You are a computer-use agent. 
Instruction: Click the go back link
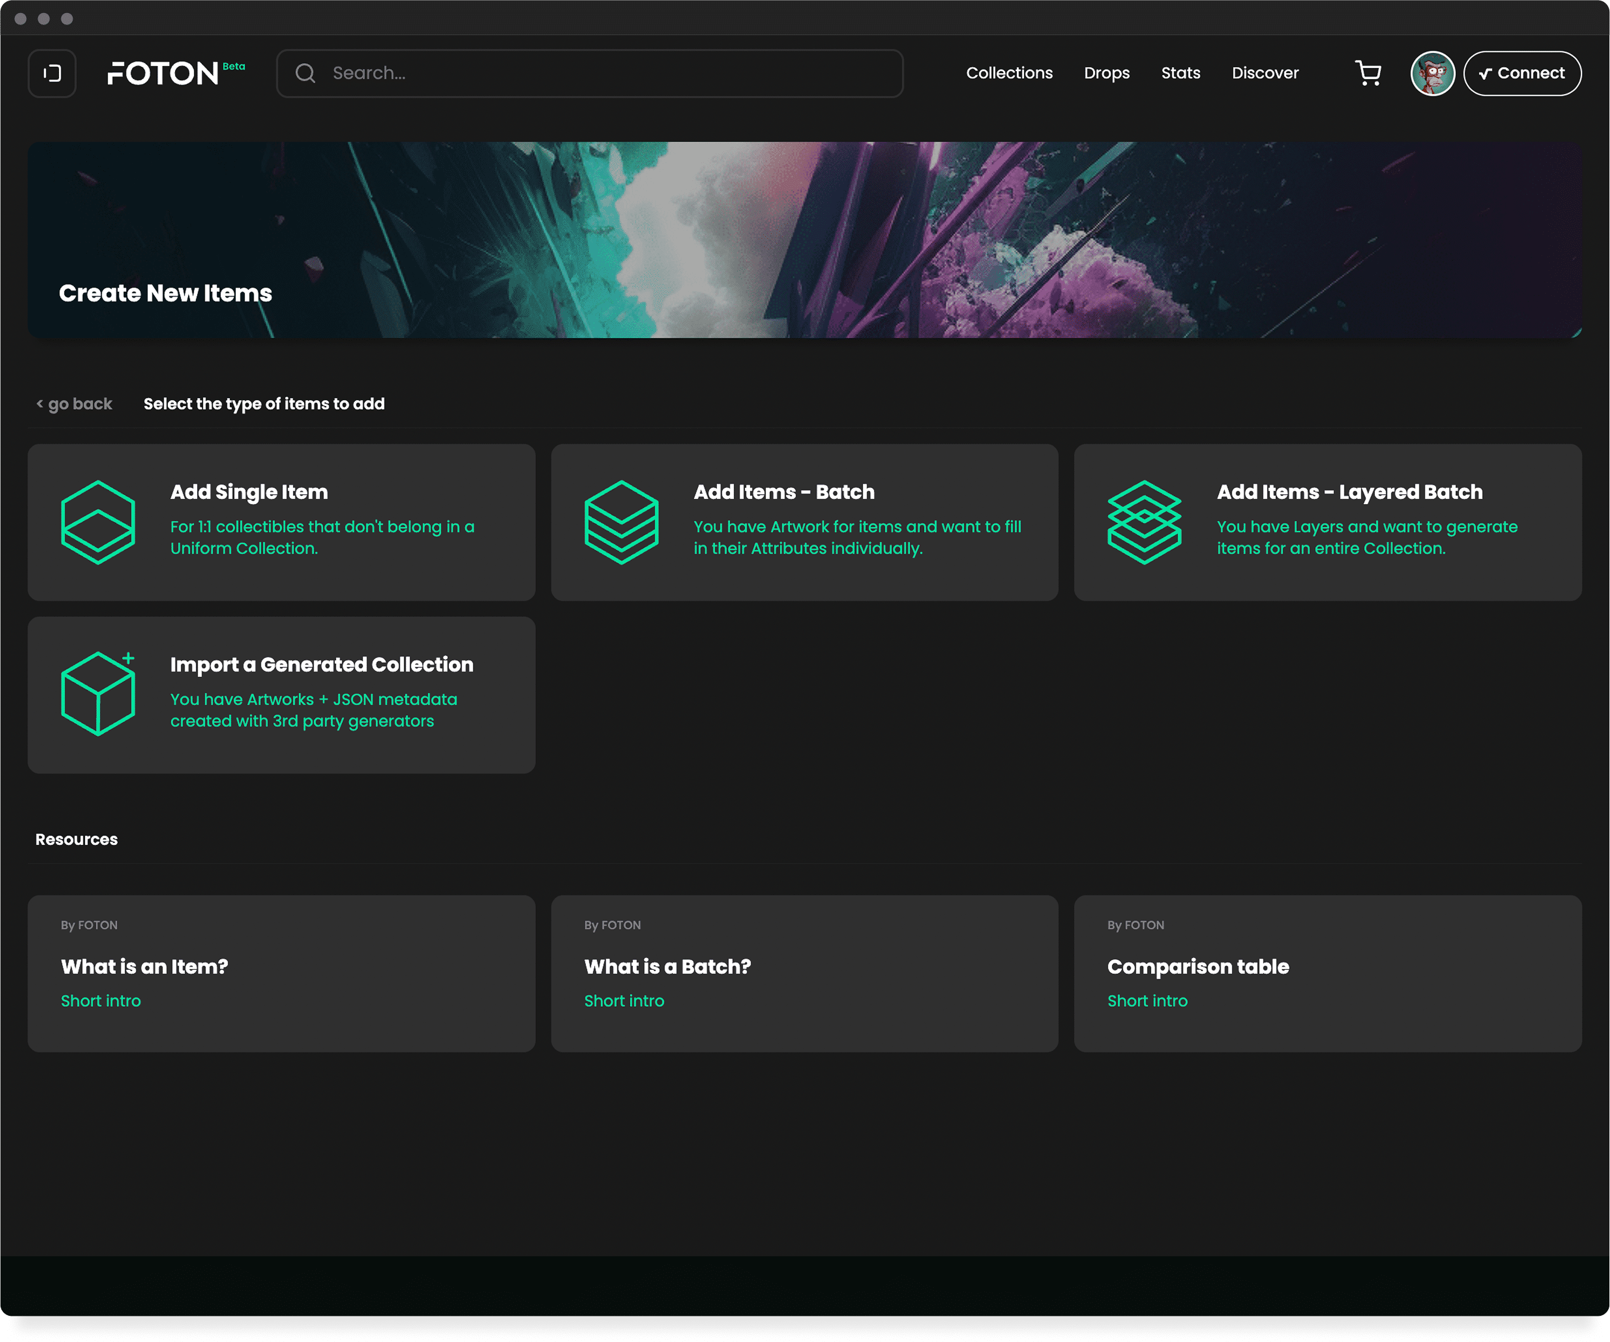point(74,404)
